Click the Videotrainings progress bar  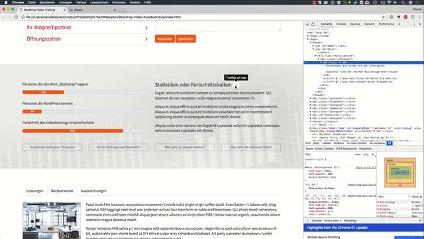[85, 131]
